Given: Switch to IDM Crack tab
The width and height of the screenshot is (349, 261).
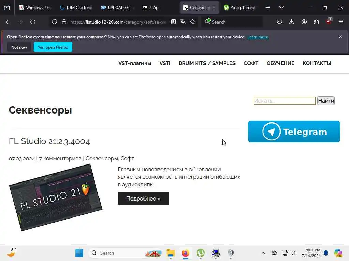Looking at the screenshot, I should coord(76,8).
